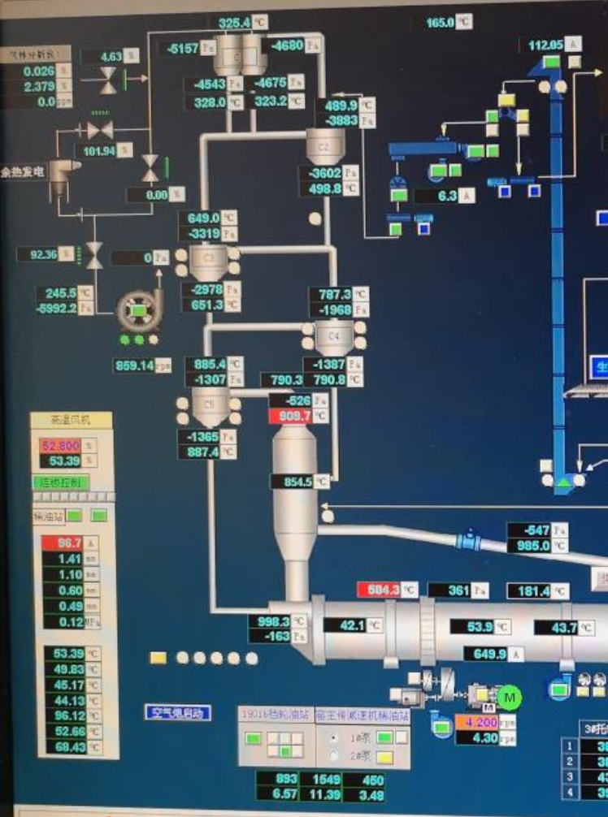This screenshot has width=608, height=817.
Task: Click the 52.800% fan setpoint field
Action: (x=62, y=445)
